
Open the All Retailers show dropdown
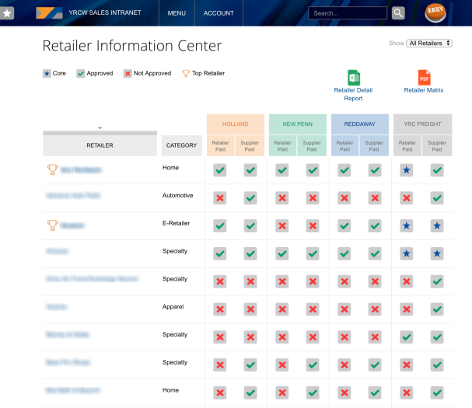[429, 44]
